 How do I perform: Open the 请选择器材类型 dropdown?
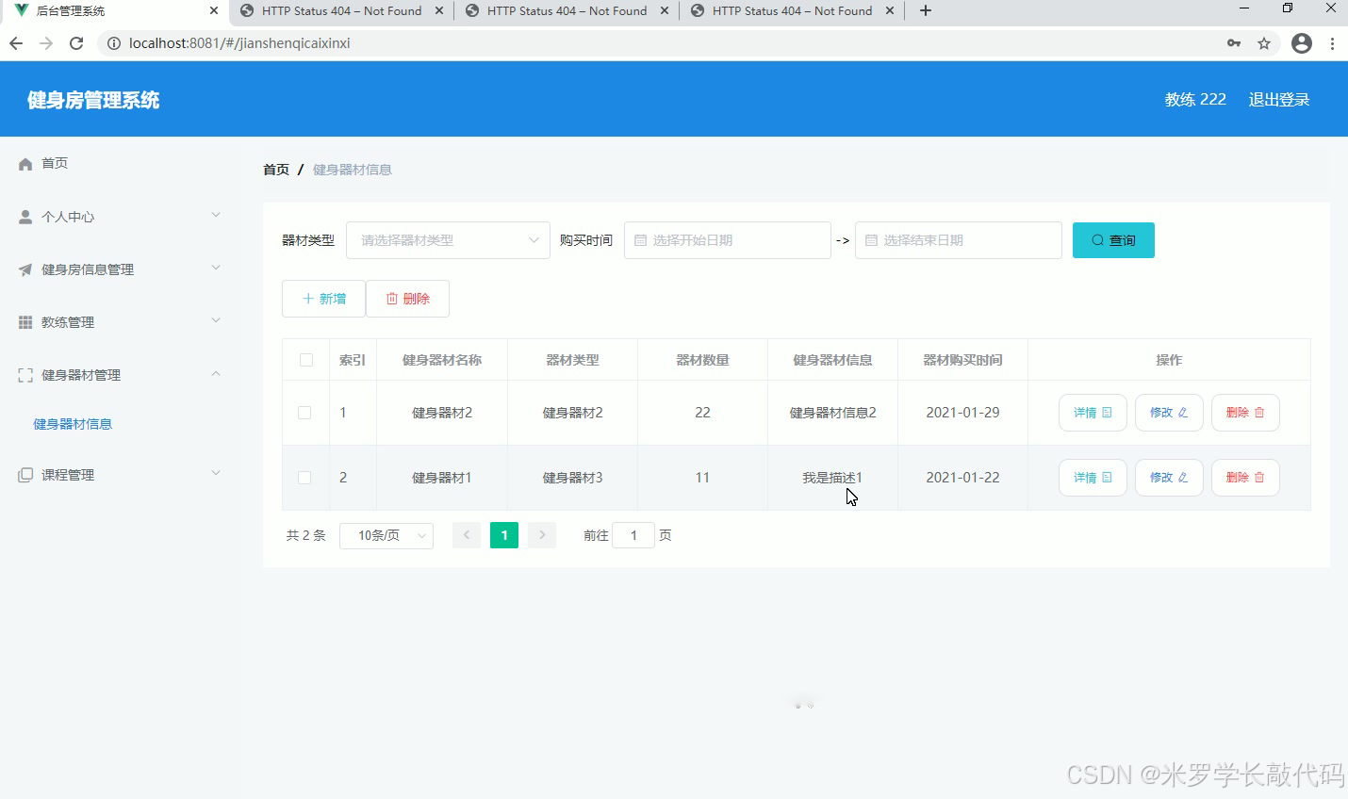click(x=448, y=240)
